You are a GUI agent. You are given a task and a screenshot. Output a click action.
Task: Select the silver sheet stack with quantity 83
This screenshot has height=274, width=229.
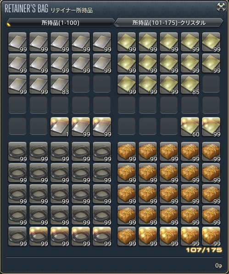click(60, 84)
